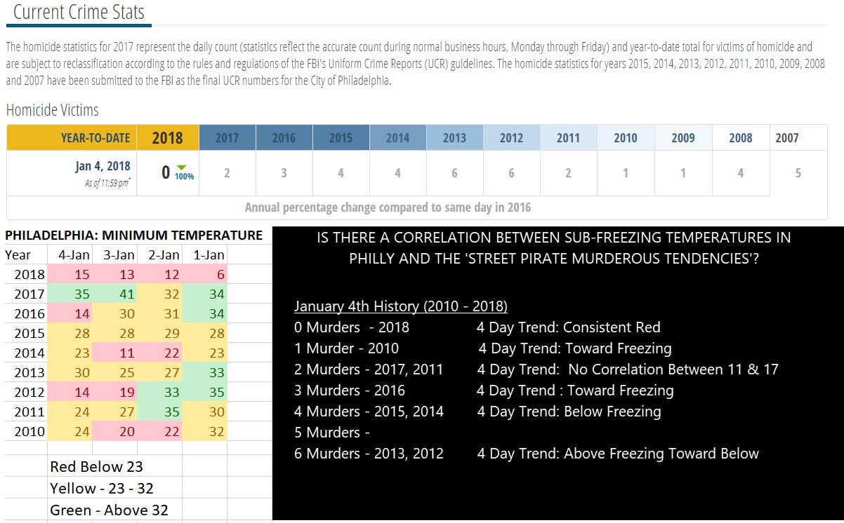The image size is (844, 523).
Task: Click the homicide count 5 under 2007
Action: (798, 172)
